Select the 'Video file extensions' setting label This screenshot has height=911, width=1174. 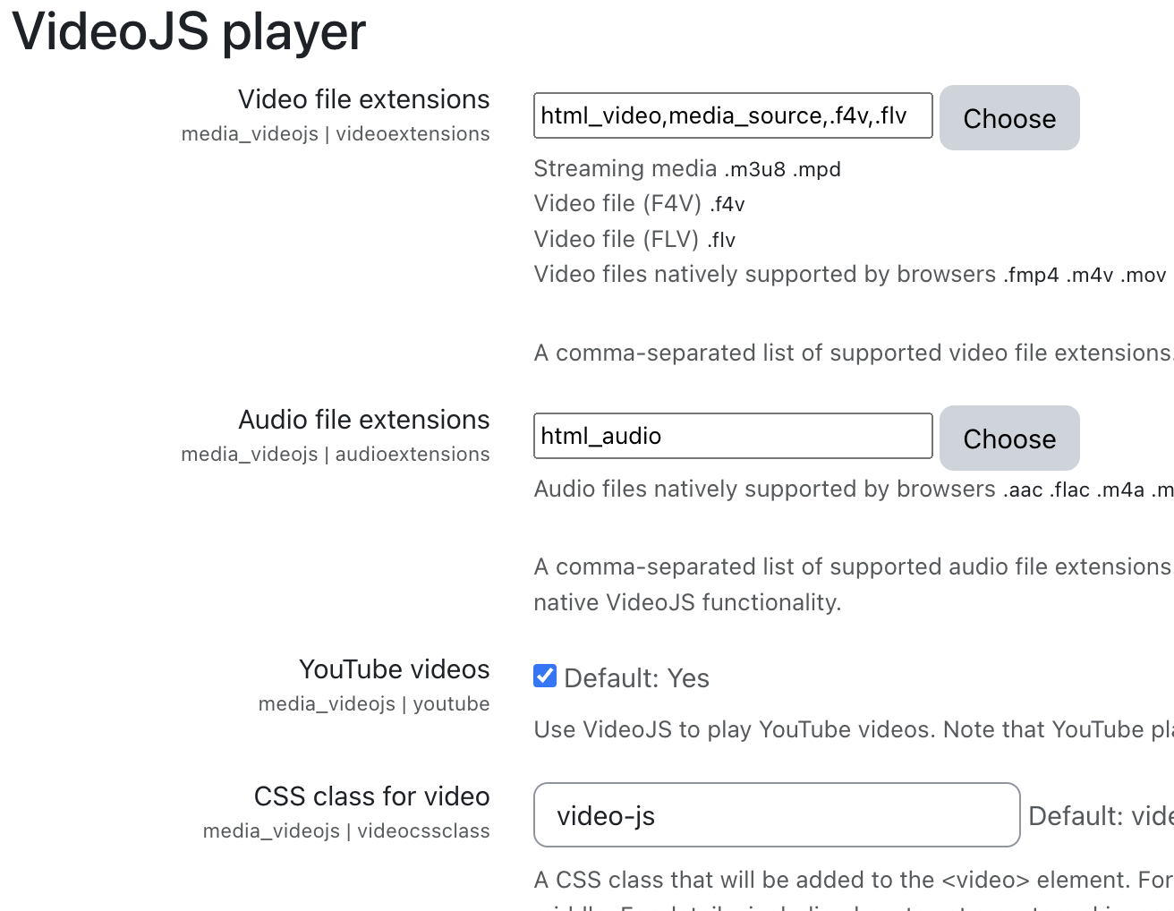click(x=364, y=99)
